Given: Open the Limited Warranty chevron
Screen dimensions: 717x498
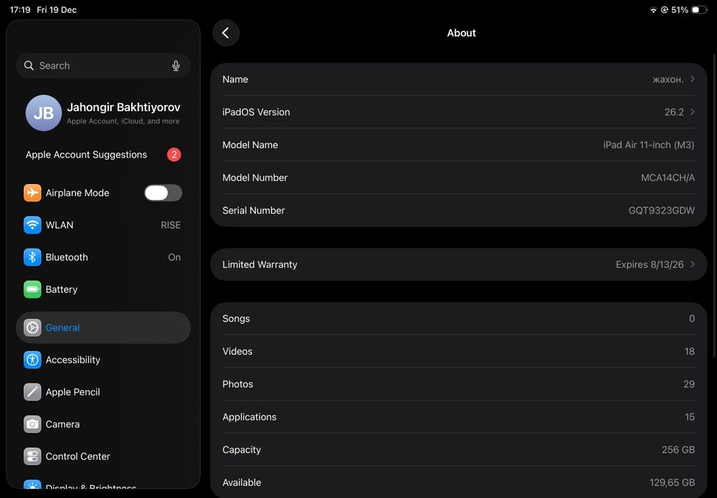Looking at the screenshot, I should tap(693, 264).
